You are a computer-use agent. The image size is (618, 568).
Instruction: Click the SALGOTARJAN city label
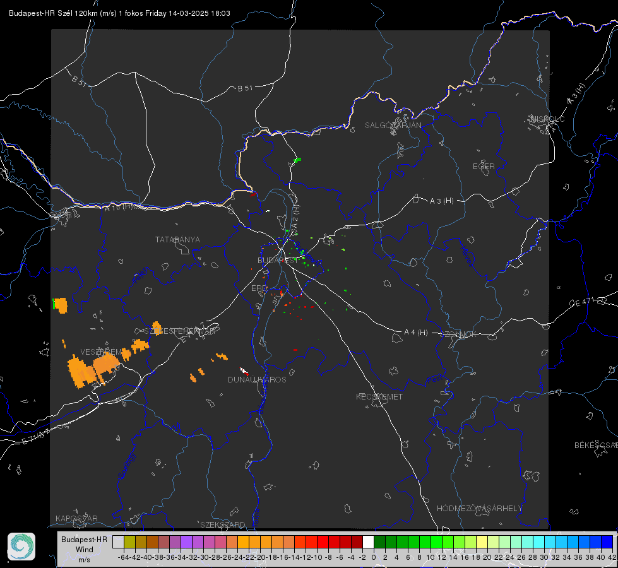click(393, 126)
